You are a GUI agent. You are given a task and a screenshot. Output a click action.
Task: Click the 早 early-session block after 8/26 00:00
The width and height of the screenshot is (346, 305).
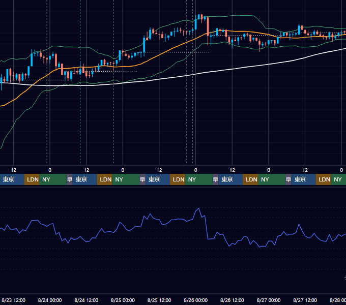click(x=215, y=179)
